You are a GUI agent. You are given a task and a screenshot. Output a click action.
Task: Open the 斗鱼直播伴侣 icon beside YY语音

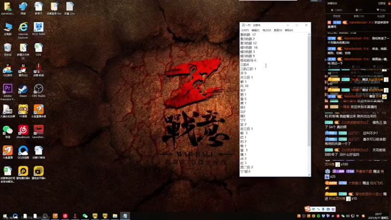point(39,111)
